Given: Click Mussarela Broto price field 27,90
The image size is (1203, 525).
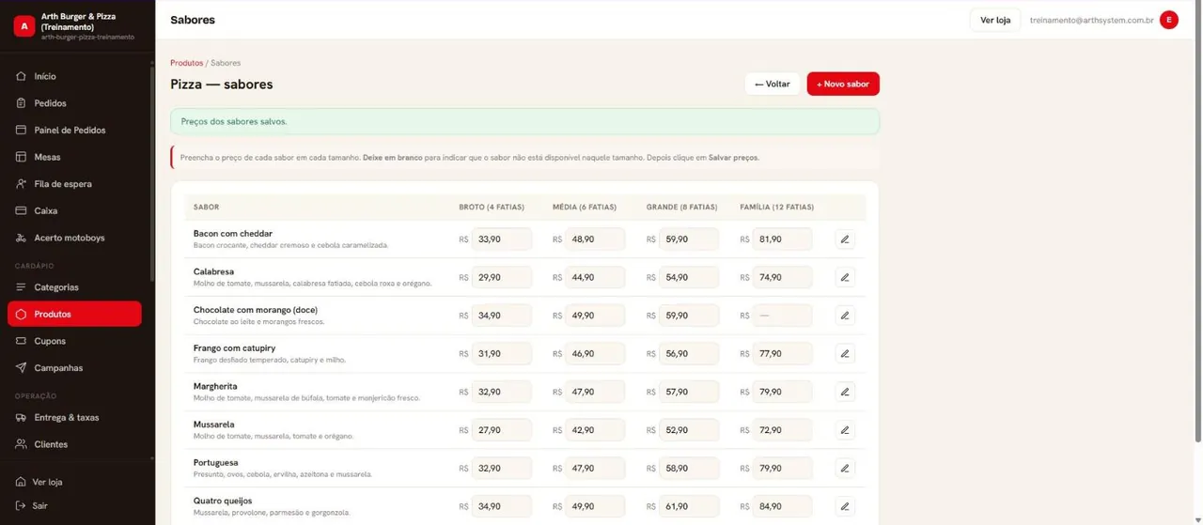Looking at the screenshot, I should pyautogui.click(x=502, y=430).
